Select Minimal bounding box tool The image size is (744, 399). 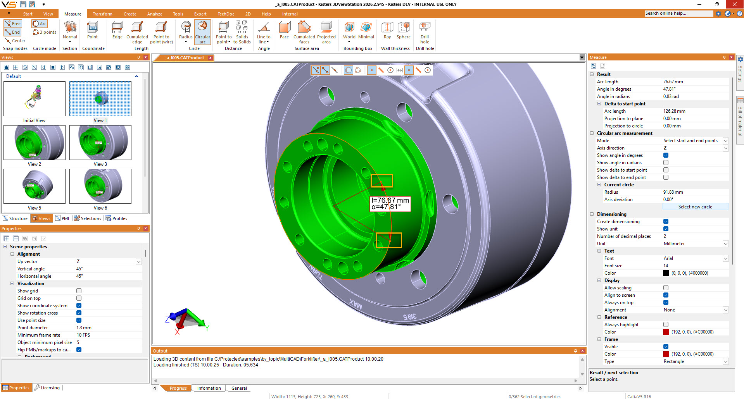pos(366,30)
